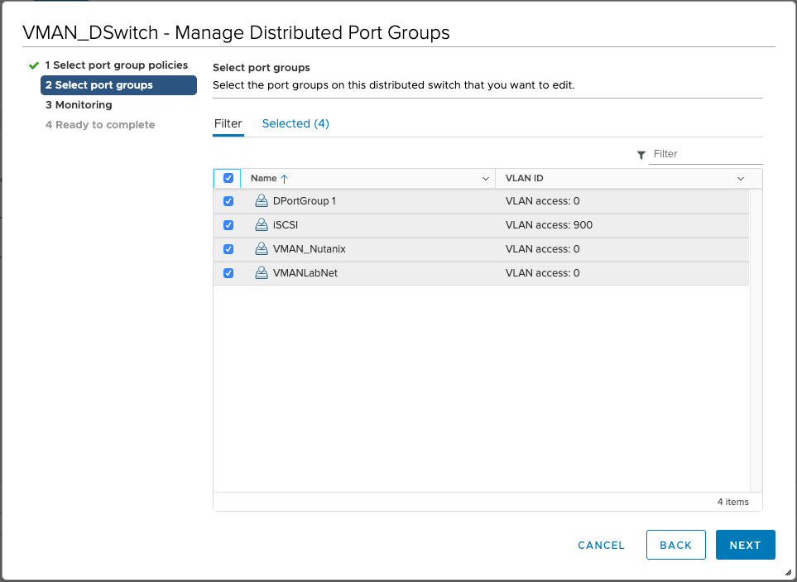Click the green checkmark beside step 1

pyautogui.click(x=34, y=65)
